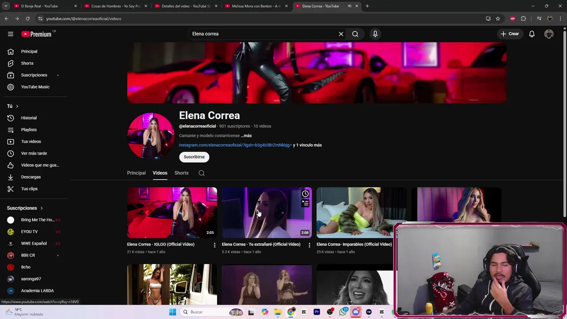Click the Elena Correa channel avatar
The width and height of the screenshot is (567, 319).
point(151,136)
